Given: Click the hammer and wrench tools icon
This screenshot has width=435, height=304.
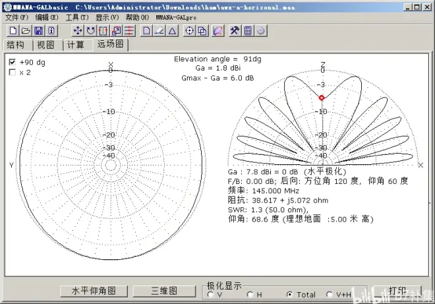Looking at the screenshot, I should tap(235, 31).
